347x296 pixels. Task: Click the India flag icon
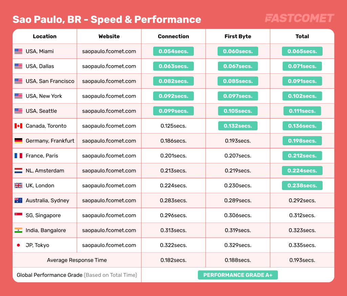click(x=18, y=230)
